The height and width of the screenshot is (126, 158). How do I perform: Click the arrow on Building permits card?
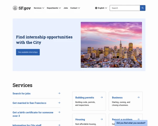click(x=101, y=97)
